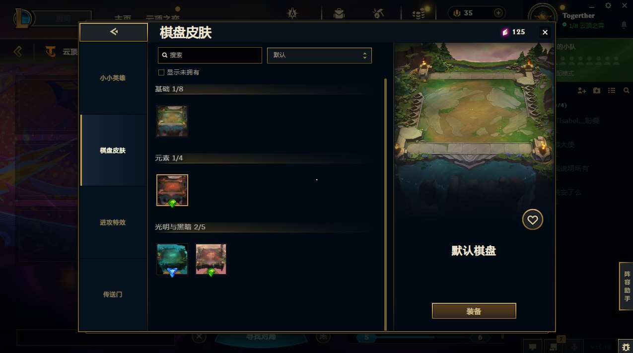Screen dimensions: 633x353
Task: Open the 默认 sort dropdown
Action: 319,55
